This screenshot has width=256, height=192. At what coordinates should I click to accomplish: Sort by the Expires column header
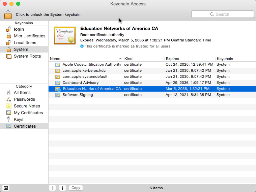pos(190,59)
